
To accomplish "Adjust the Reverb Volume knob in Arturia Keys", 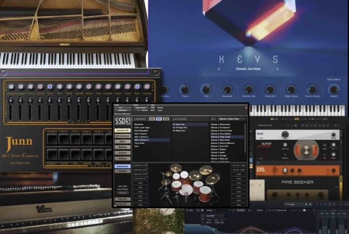I will point(312,89).
